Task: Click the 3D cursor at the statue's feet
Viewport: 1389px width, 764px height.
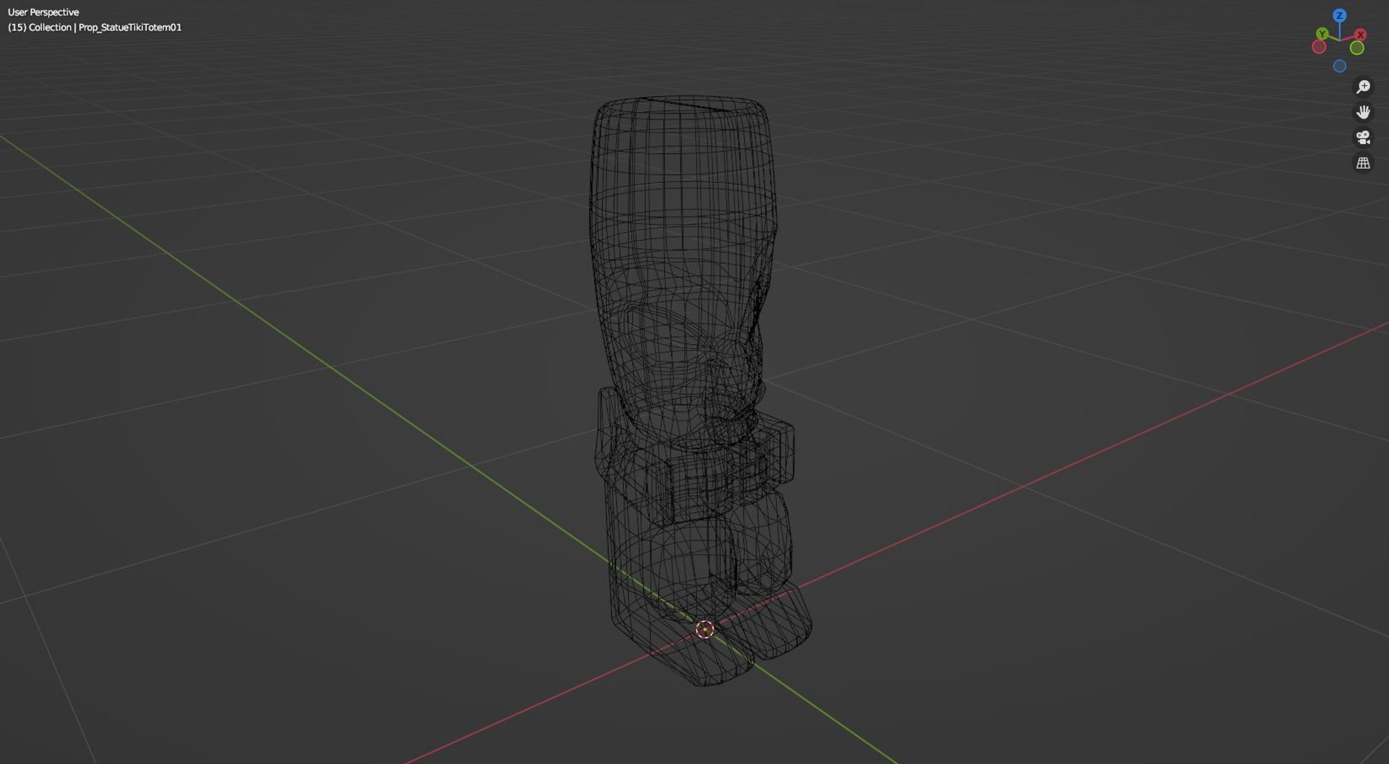Action: [705, 630]
